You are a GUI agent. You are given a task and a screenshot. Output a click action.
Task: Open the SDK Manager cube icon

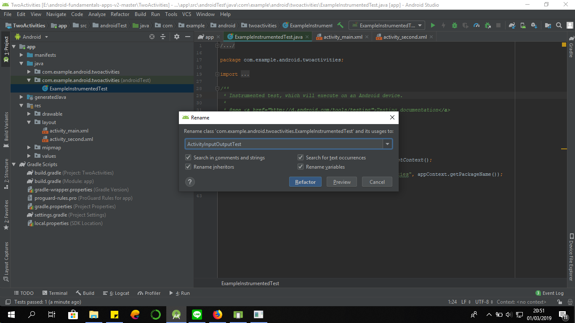click(x=533, y=25)
